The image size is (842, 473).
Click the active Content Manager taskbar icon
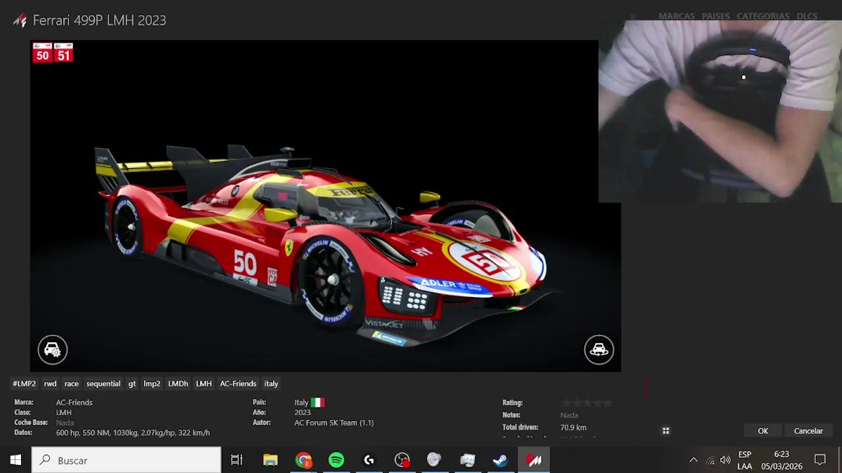tap(533, 460)
